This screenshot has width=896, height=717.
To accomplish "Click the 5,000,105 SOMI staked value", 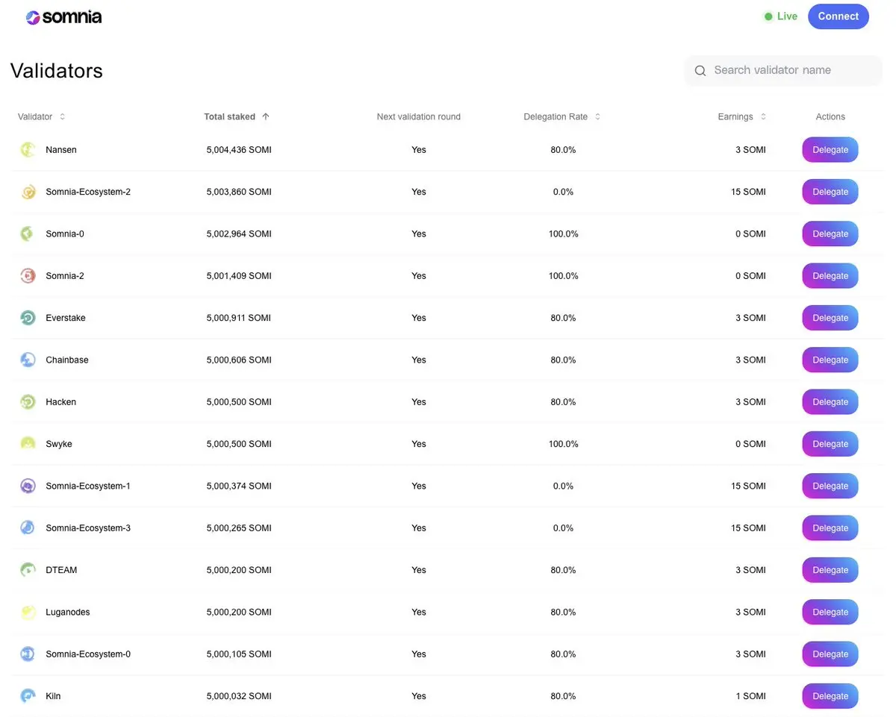I will (x=239, y=654).
